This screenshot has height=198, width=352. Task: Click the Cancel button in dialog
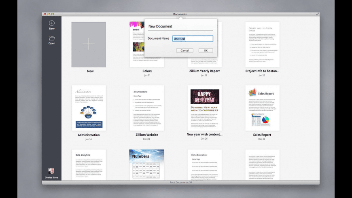(x=185, y=51)
